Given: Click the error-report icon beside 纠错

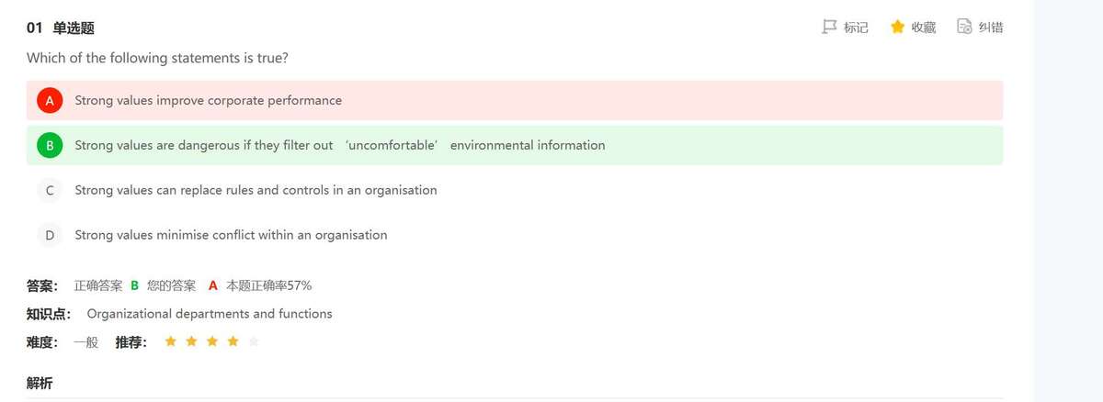Looking at the screenshot, I should [964, 27].
